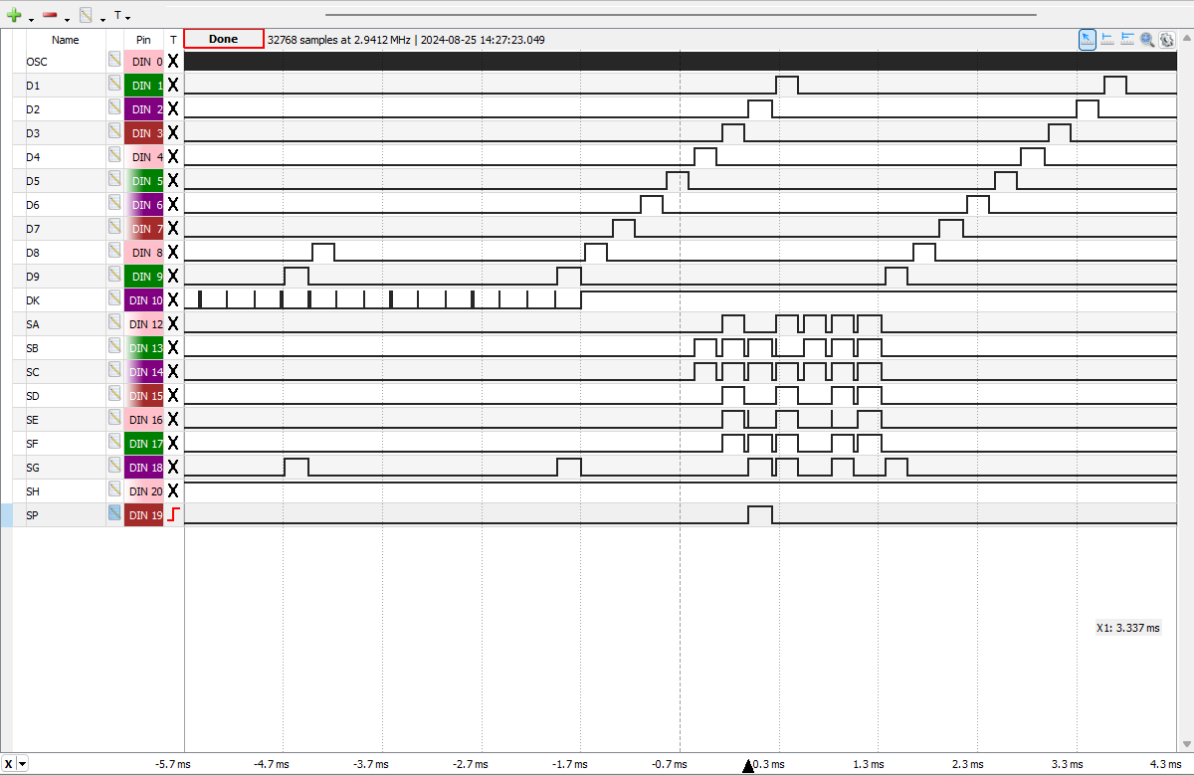Click the X1: 3.337 ms cursor label
The image size is (1194, 776).
point(1127,628)
